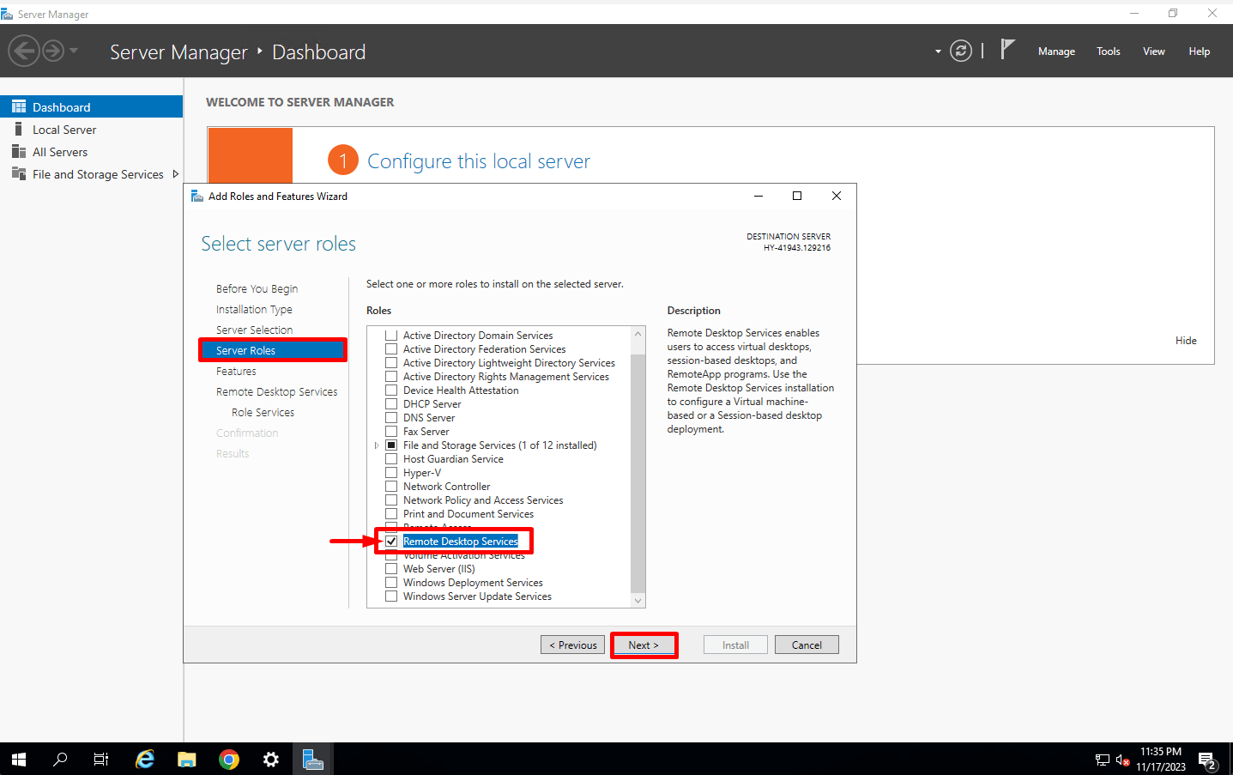This screenshot has width=1233, height=775.
Task: Click the back navigation arrow
Action: [x=24, y=51]
